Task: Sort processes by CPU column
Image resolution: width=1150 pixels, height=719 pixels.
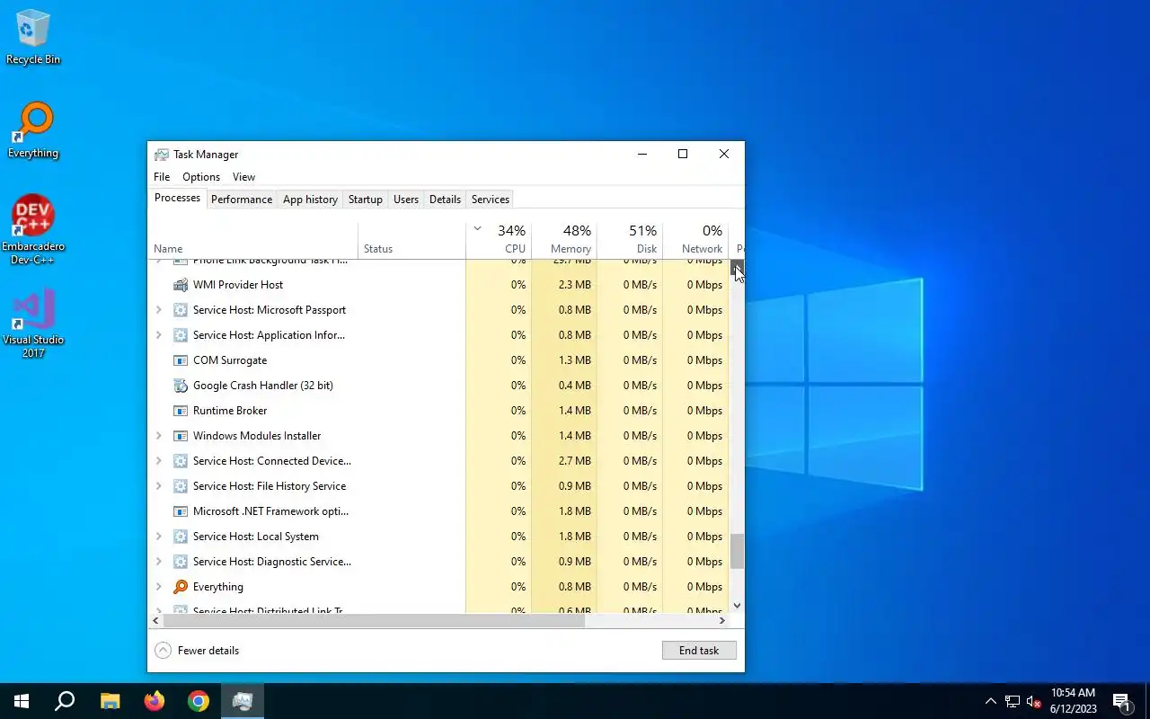Action: point(499,240)
